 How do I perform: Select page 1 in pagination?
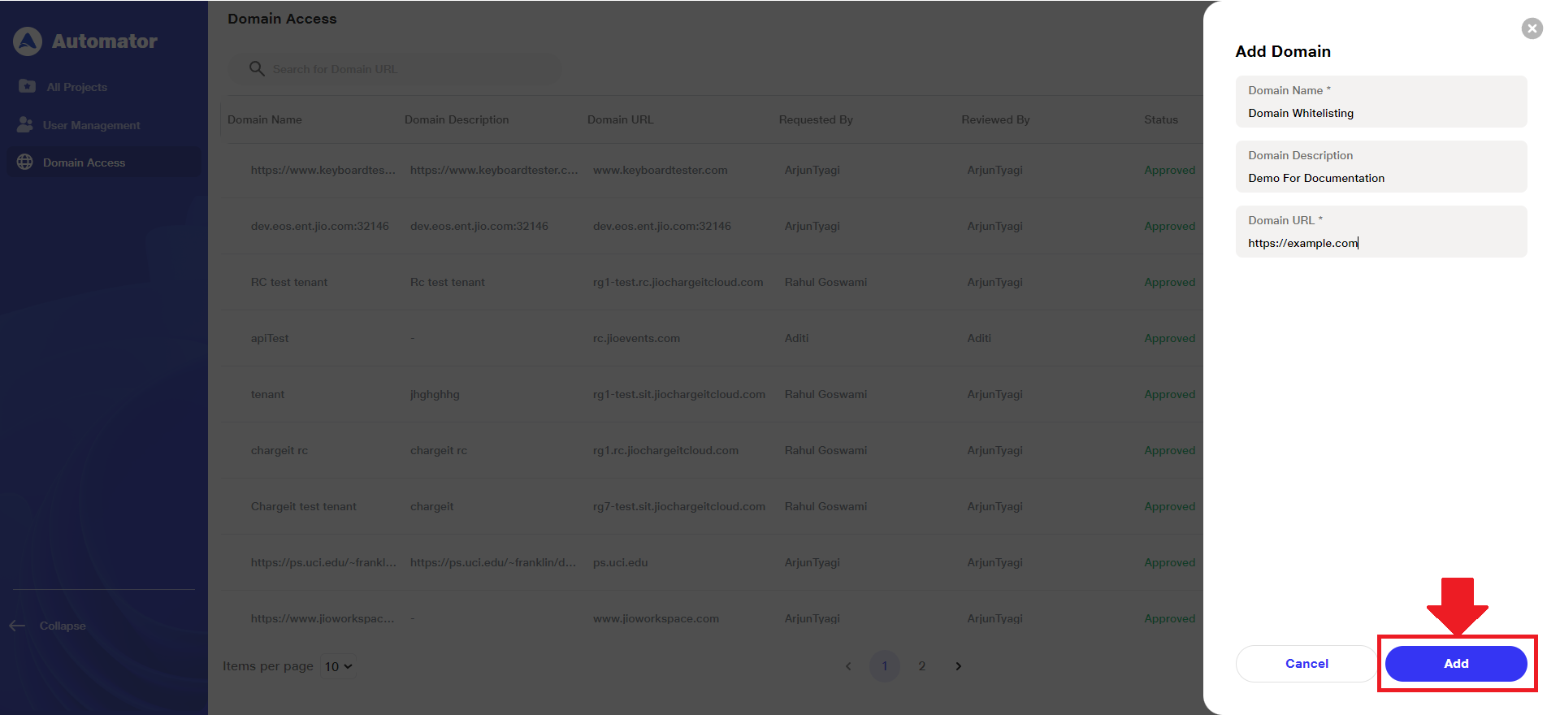tap(884, 666)
